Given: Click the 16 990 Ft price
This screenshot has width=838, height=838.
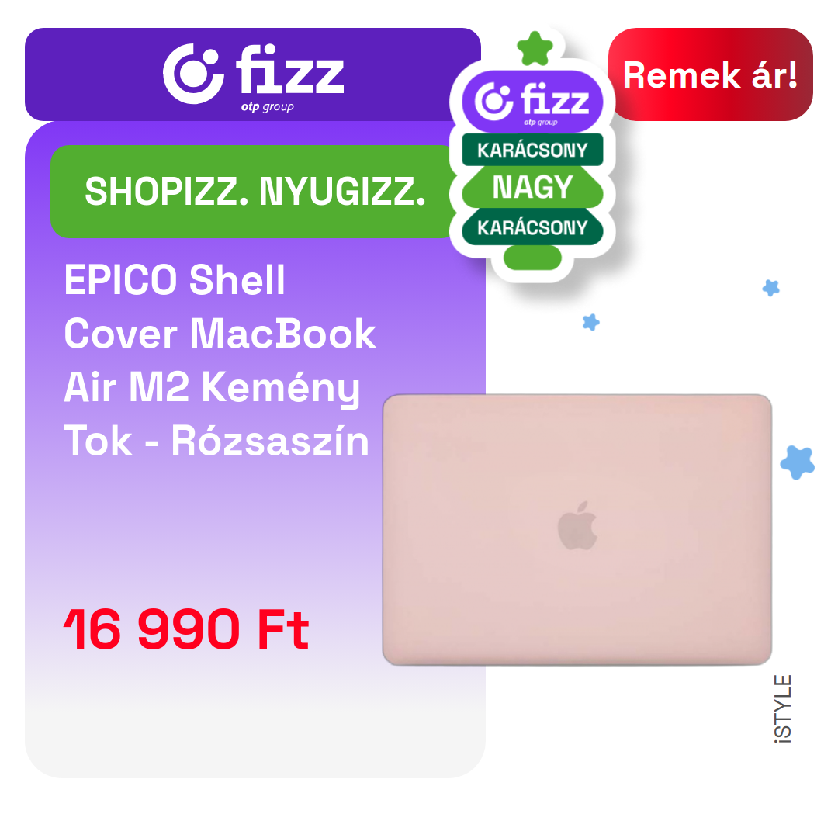Looking at the screenshot, I should click(x=186, y=629).
